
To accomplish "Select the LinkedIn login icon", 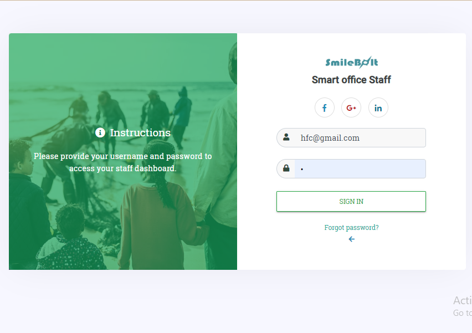I will click(378, 107).
